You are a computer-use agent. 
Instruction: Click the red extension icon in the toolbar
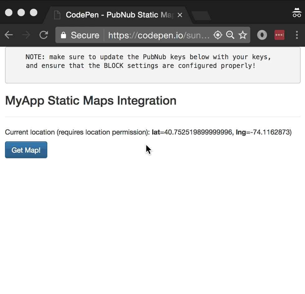[279, 35]
